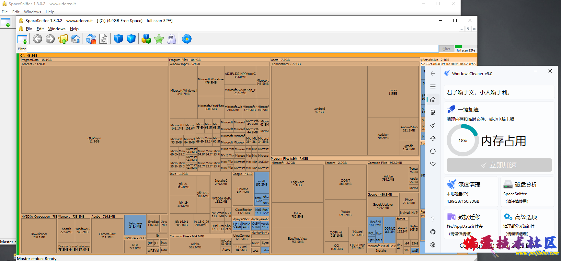The height and width of the screenshot is (261, 561).
Task: Open the 磁盘分析 SpaceSniffer card
Action: pyautogui.click(x=527, y=192)
